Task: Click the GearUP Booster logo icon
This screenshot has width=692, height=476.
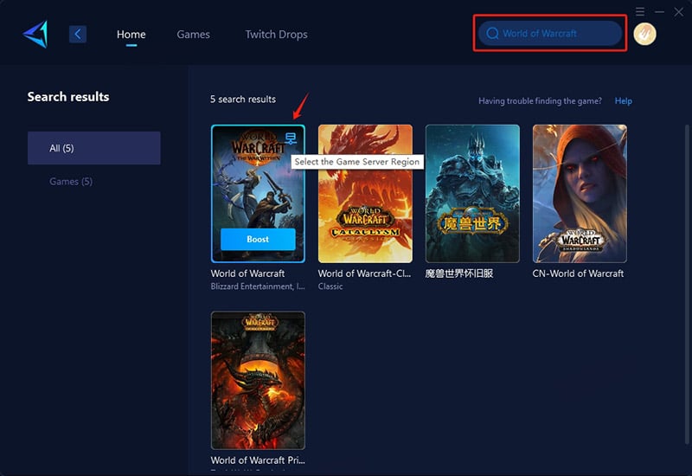Action: pyautogui.click(x=35, y=34)
